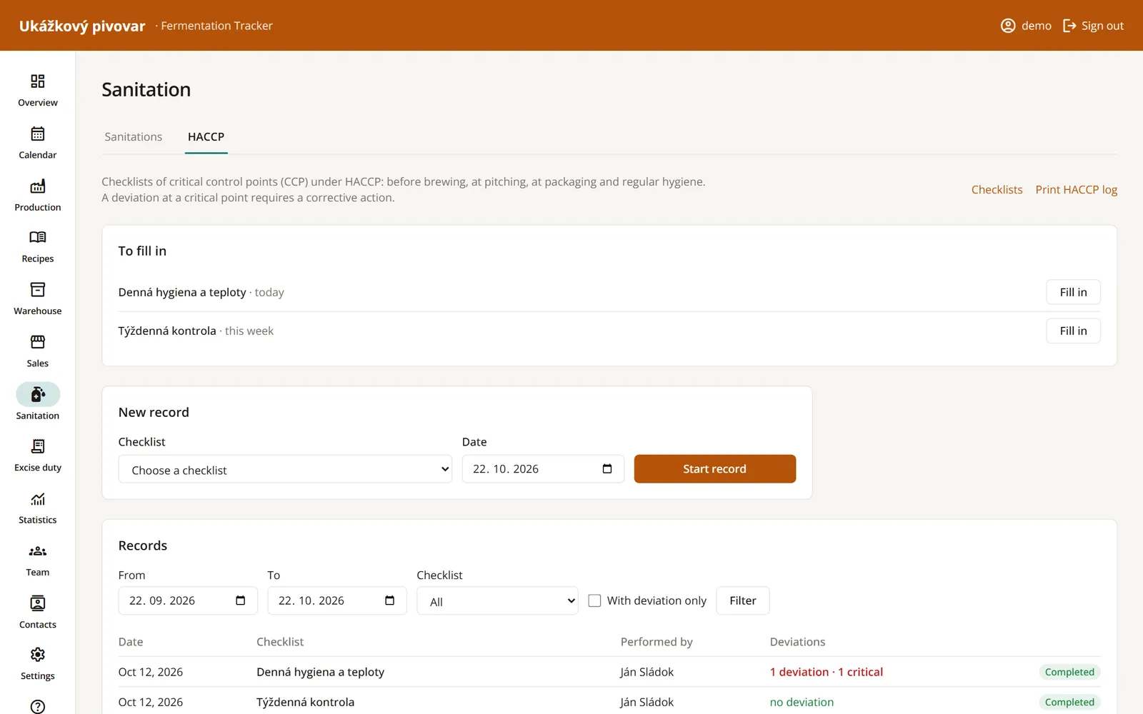This screenshot has height=714, width=1143.
Task: Click New record Date field
Action: coord(543,469)
